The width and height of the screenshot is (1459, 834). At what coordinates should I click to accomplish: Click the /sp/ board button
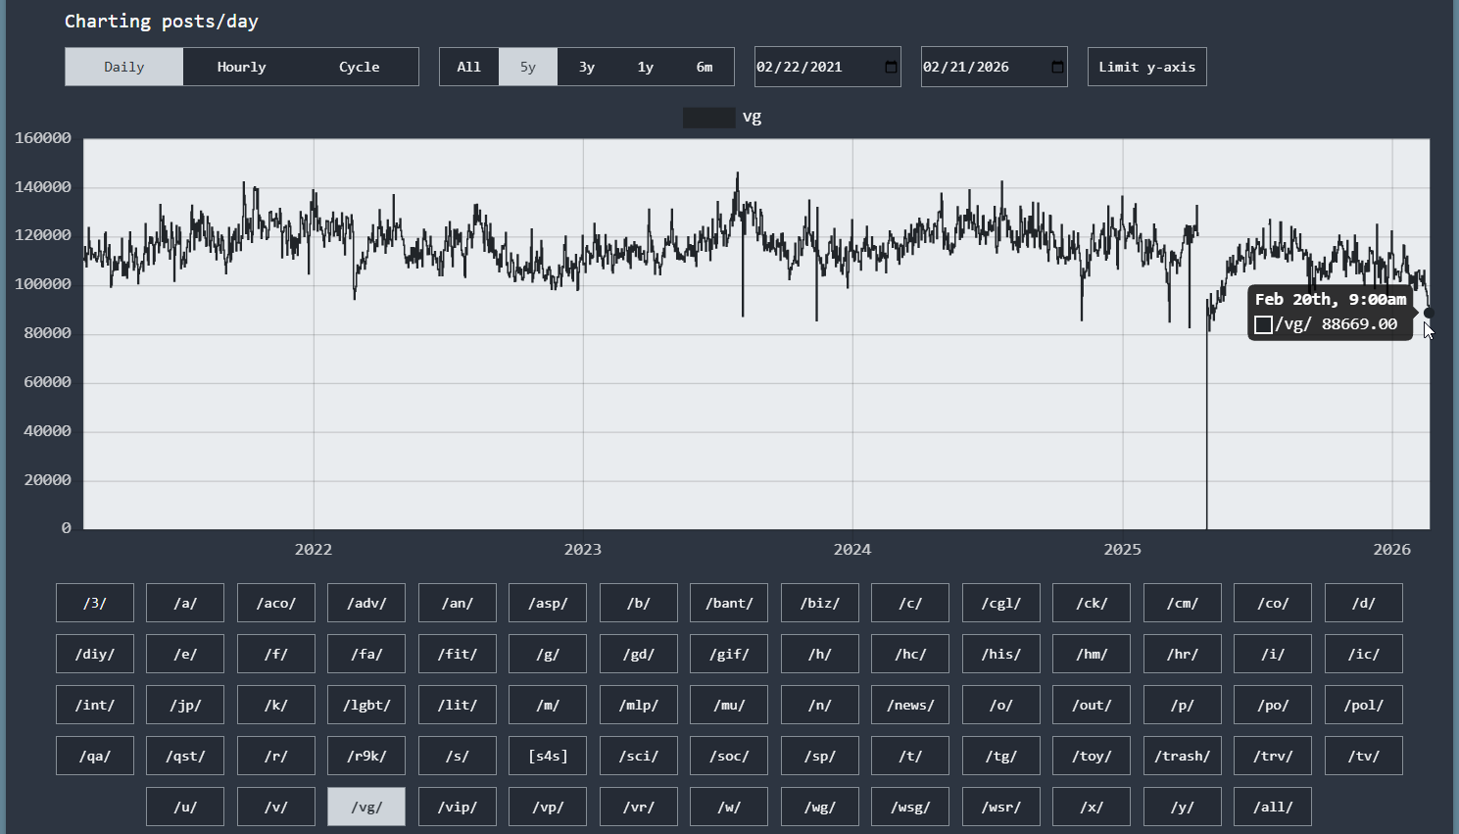(x=820, y=756)
